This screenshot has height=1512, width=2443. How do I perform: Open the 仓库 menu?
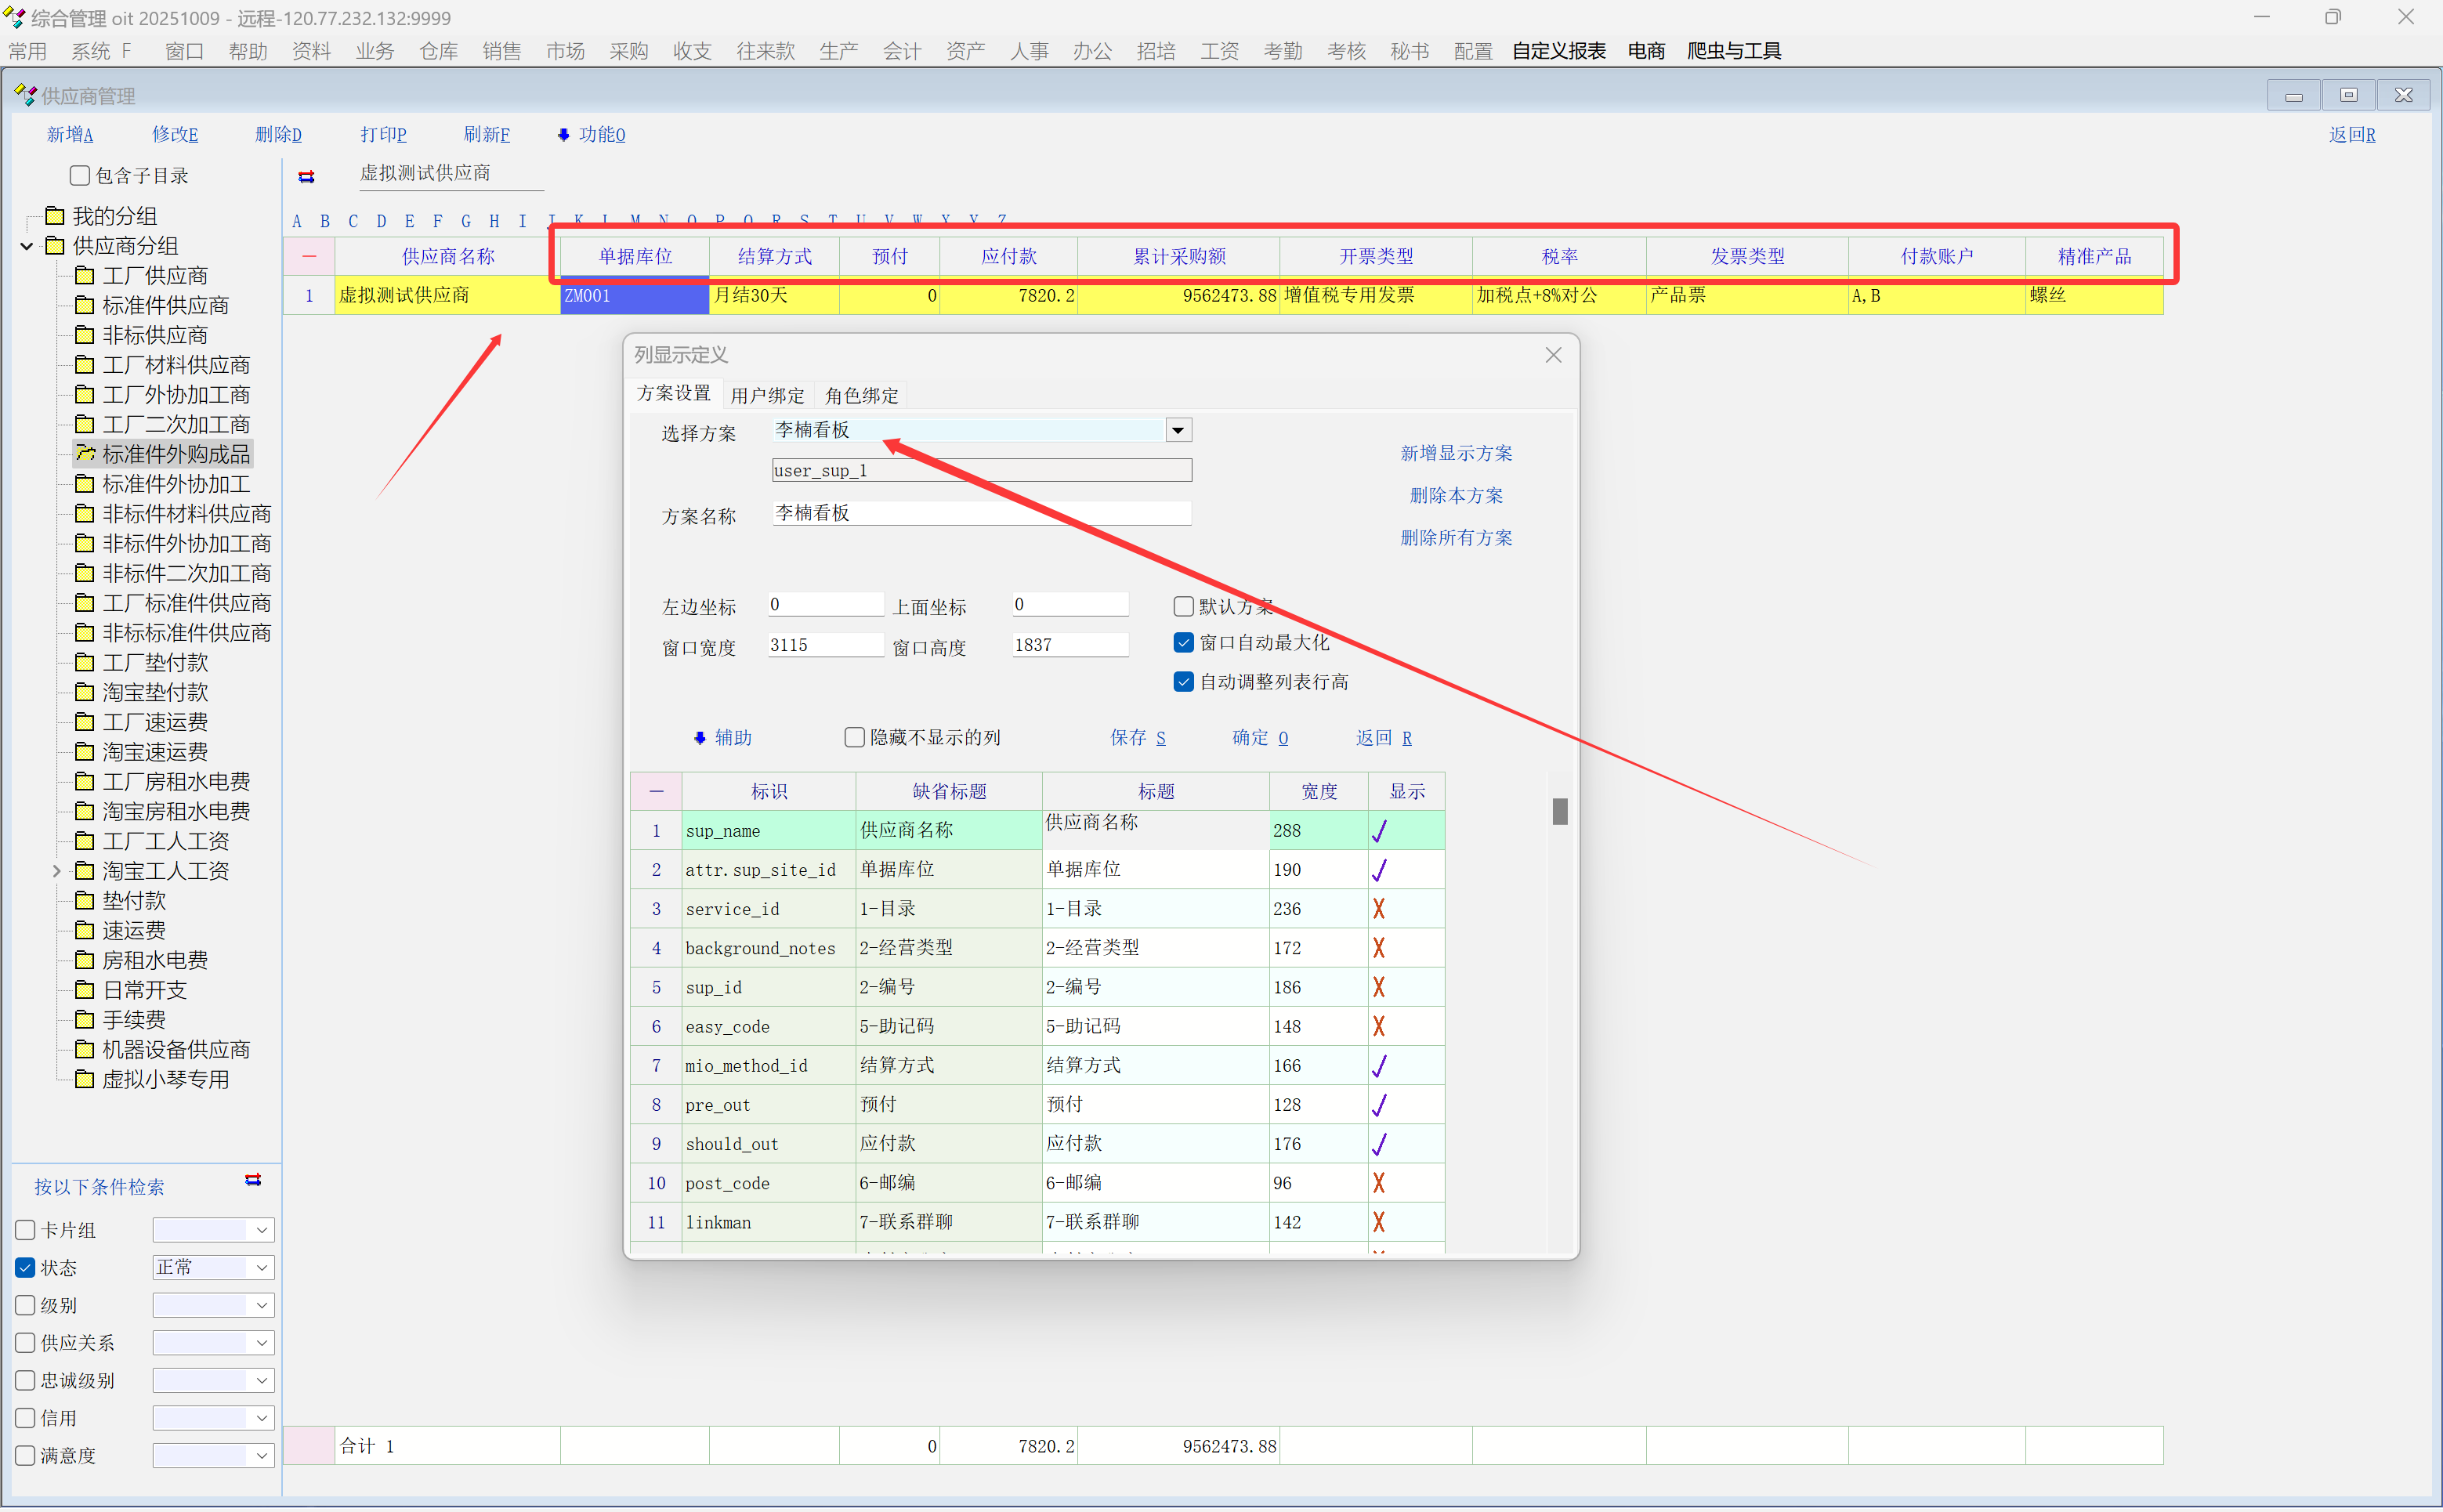438,51
